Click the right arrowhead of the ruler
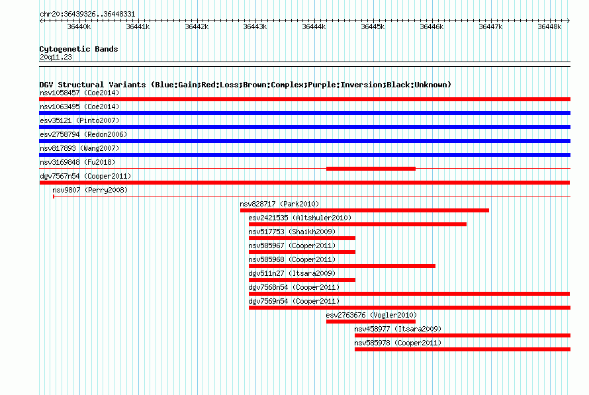Image resolution: width=589 pixels, height=395 pixels. point(568,21)
